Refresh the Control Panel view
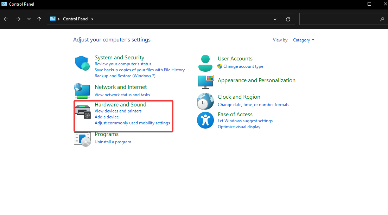Image resolution: width=388 pixels, height=215 pixels. (288, 19)
